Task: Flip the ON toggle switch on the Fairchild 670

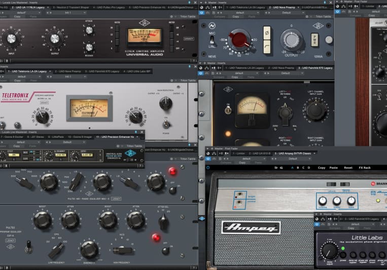Action: (228, 110)
